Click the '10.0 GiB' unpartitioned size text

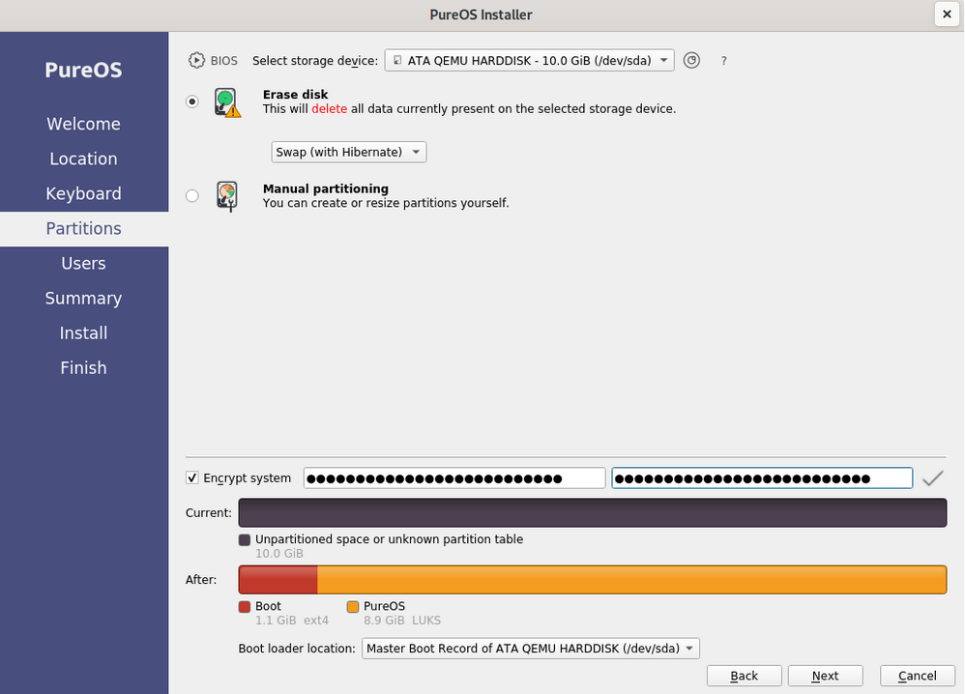coord(279,553)
